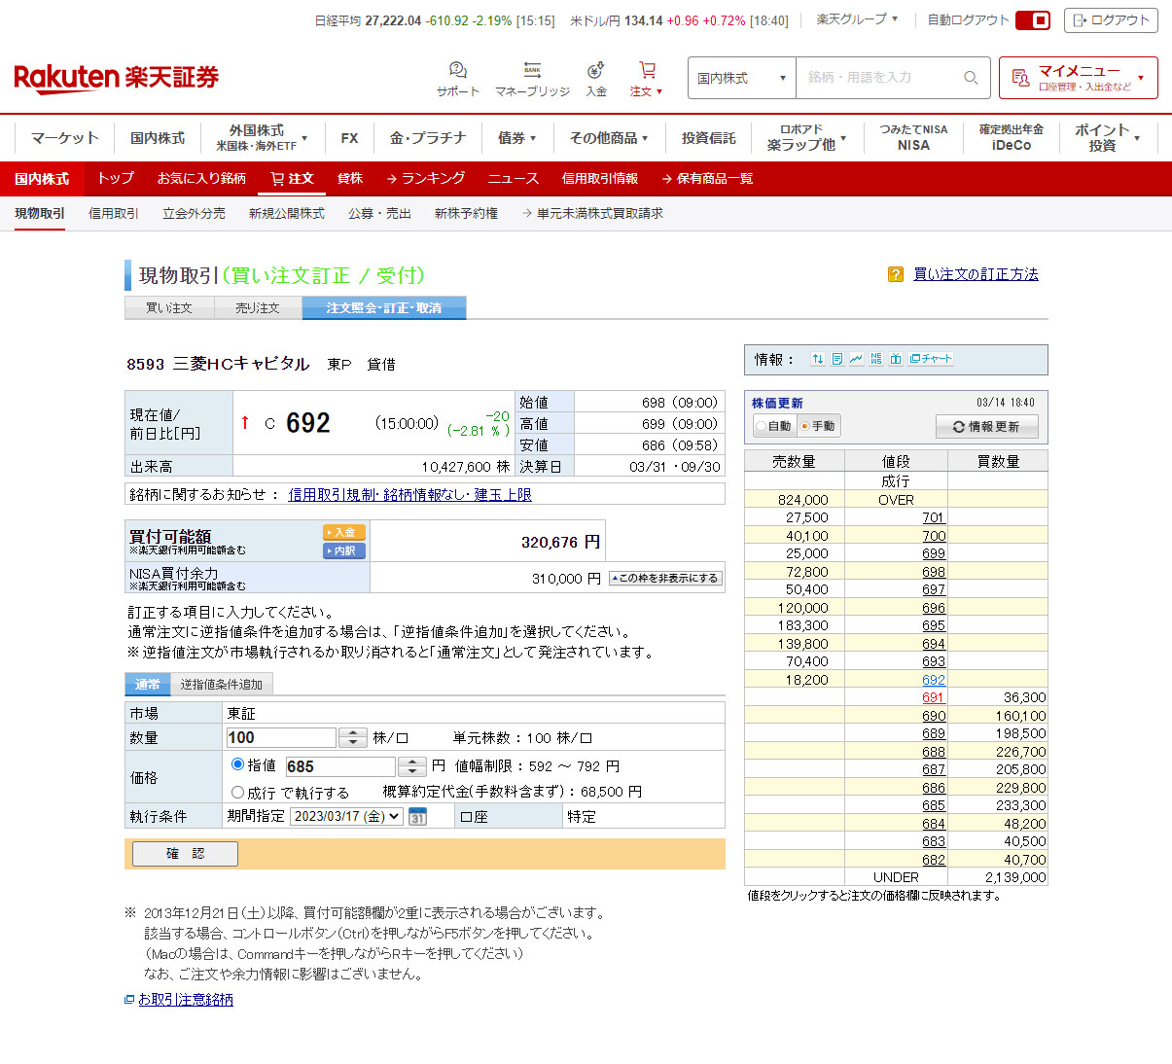The height and width of the screenshot is (1064, 1172).
Task: Select 自動 price update radio button
Action: pos(762,426)
